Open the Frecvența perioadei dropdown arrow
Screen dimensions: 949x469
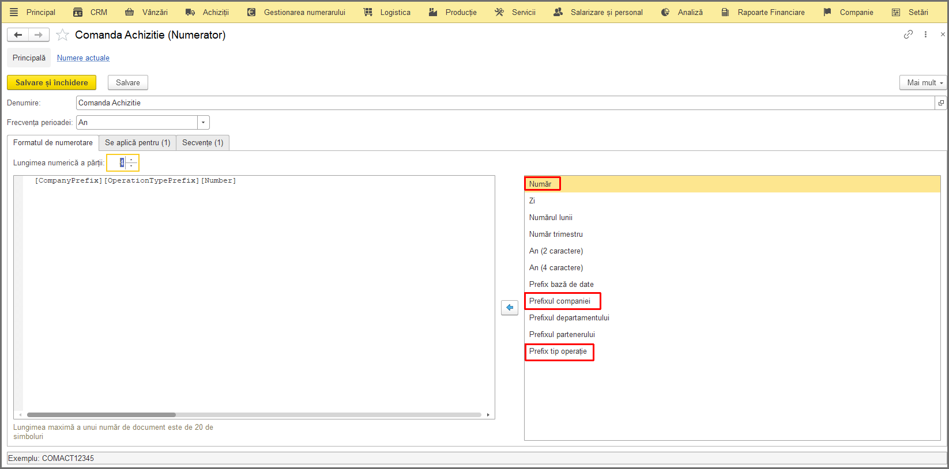click(203, 122)
